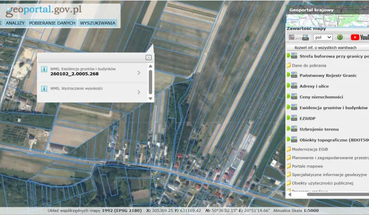Toggle Uzbrojenie terenu layer visibility
The image size is (369, 215).
click(x=288, y=129)
